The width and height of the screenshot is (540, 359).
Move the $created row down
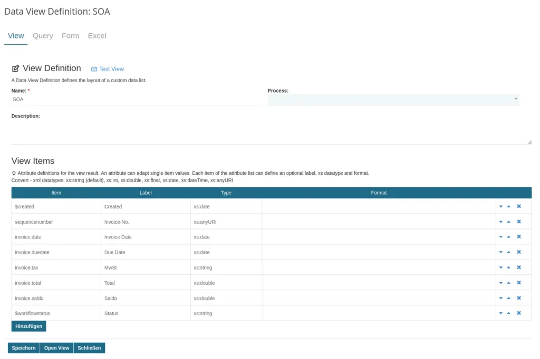[x=500, y=206]
